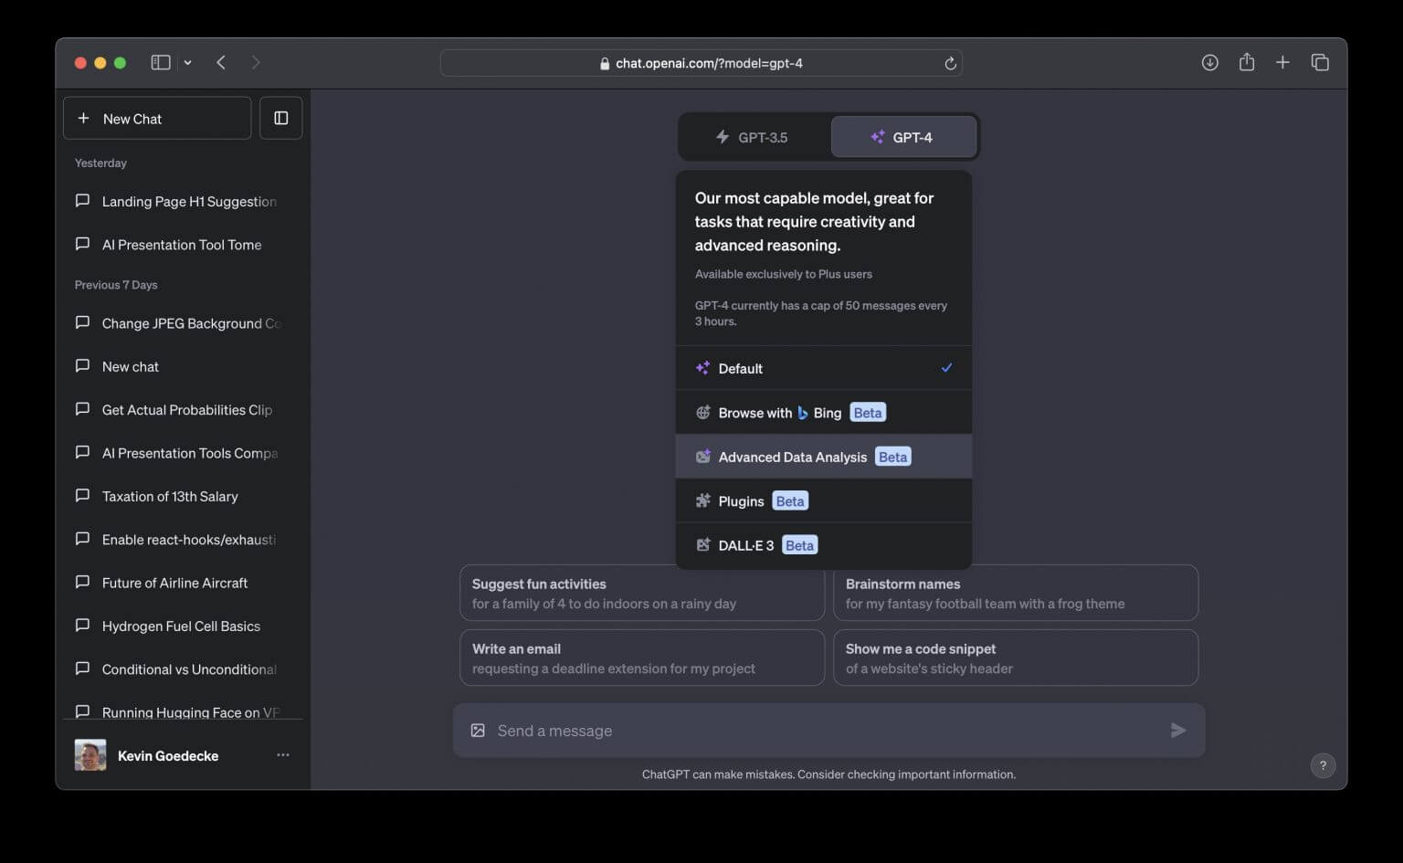Open help via the question mark icon
1403x863 pixels.
pyautogui.click(x=1322, y=765)
